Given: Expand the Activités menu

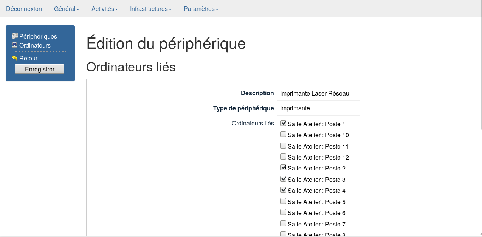Looking at the screenshot, I should click(105, 9).
